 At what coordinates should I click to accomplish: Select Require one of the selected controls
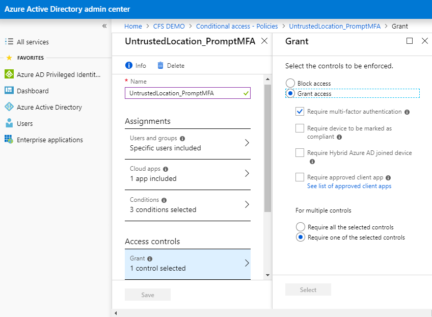[x=301, y=237]
